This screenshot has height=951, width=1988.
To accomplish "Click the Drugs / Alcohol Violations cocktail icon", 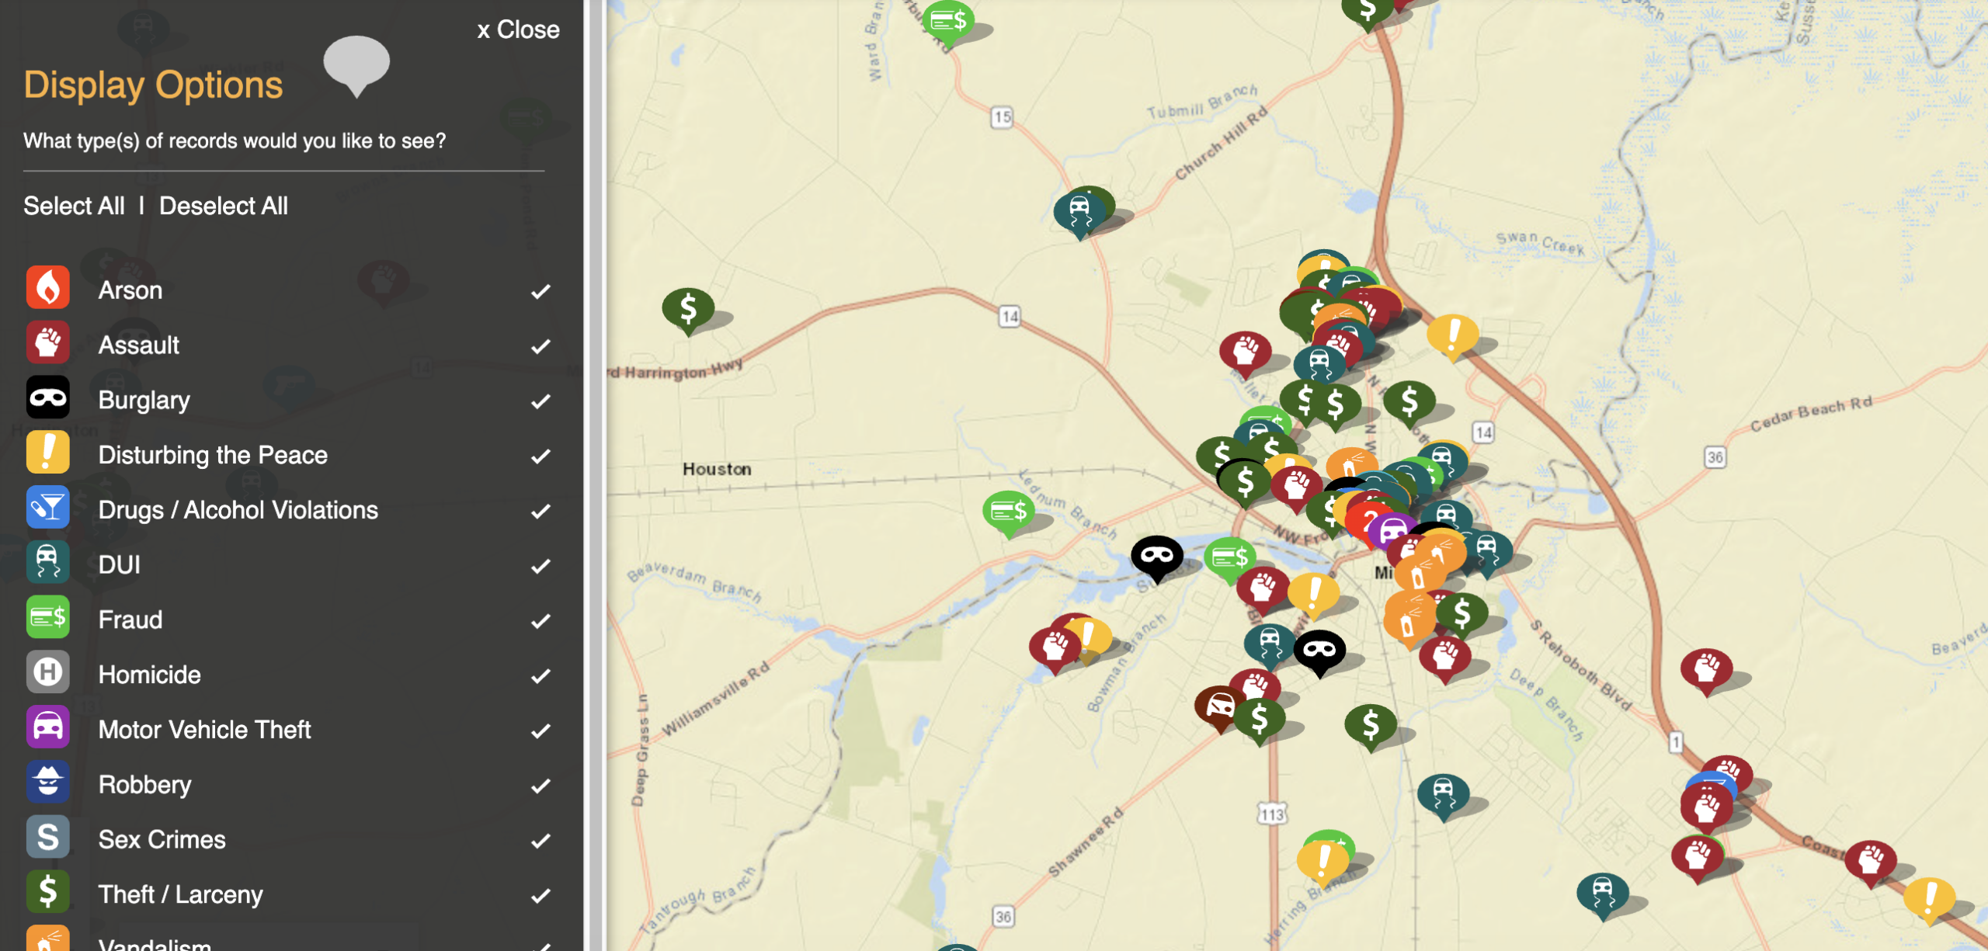I will point(47,508).
